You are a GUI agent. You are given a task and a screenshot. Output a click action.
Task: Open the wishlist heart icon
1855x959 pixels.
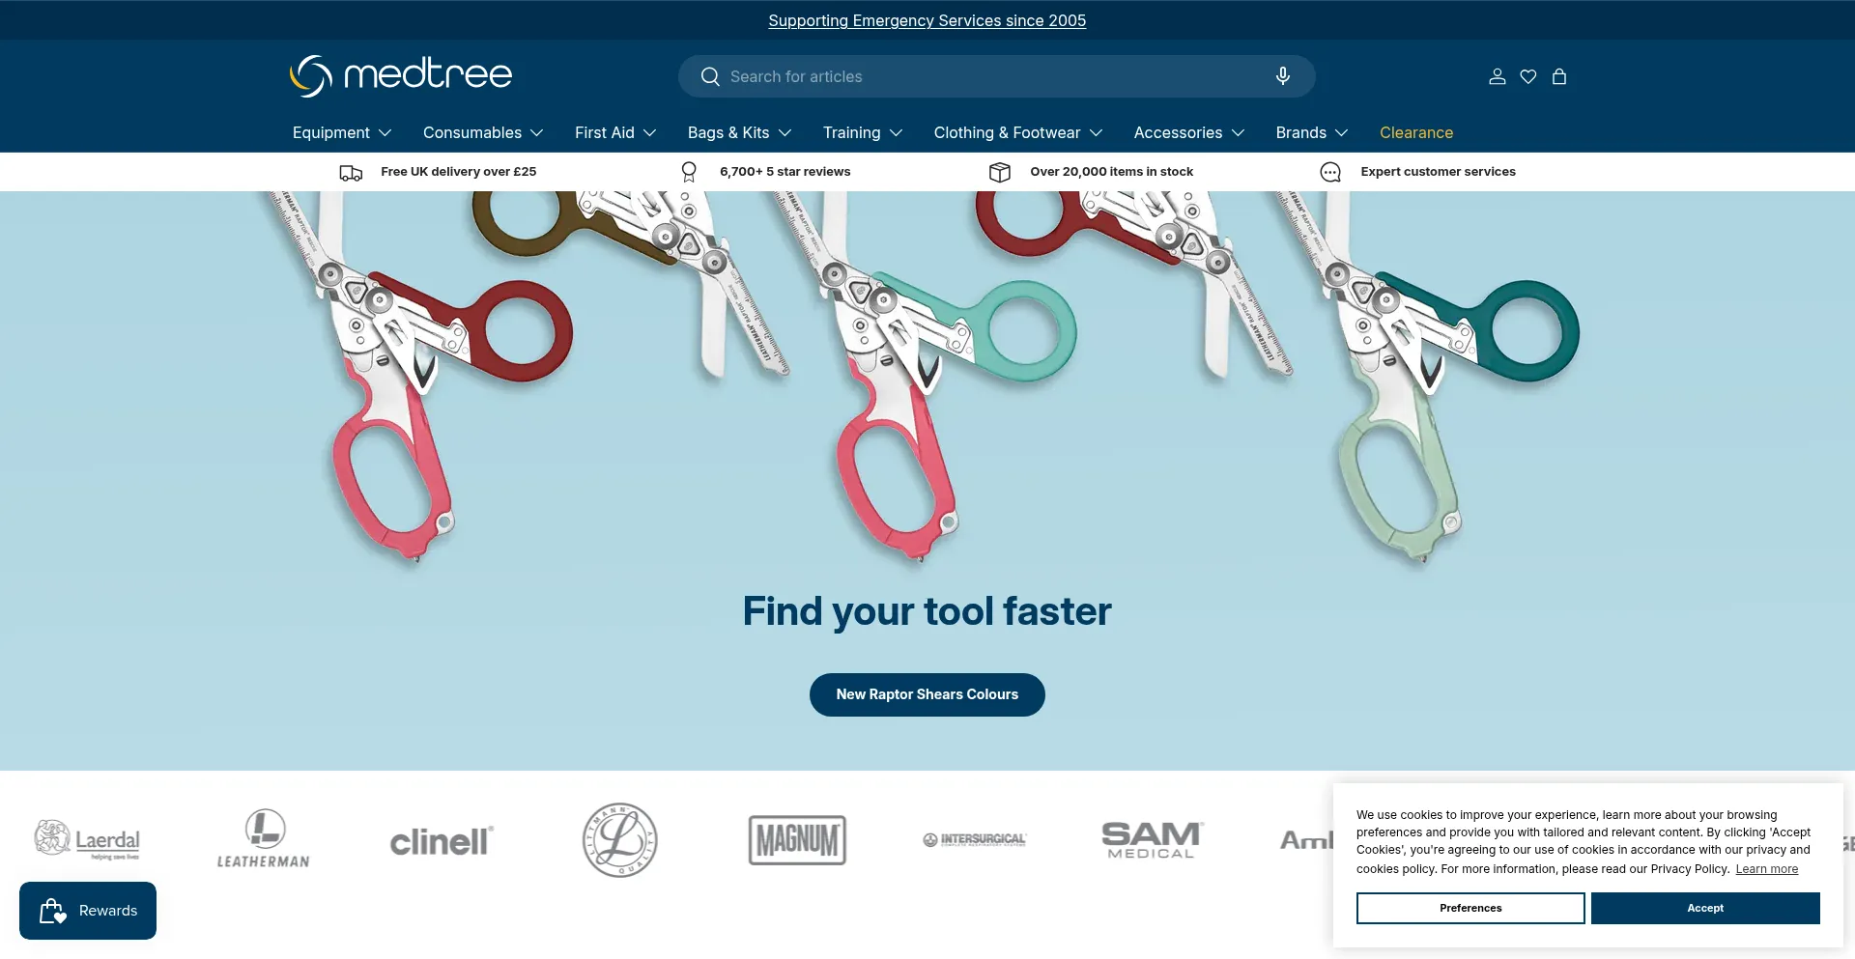tap(1527, 76)
